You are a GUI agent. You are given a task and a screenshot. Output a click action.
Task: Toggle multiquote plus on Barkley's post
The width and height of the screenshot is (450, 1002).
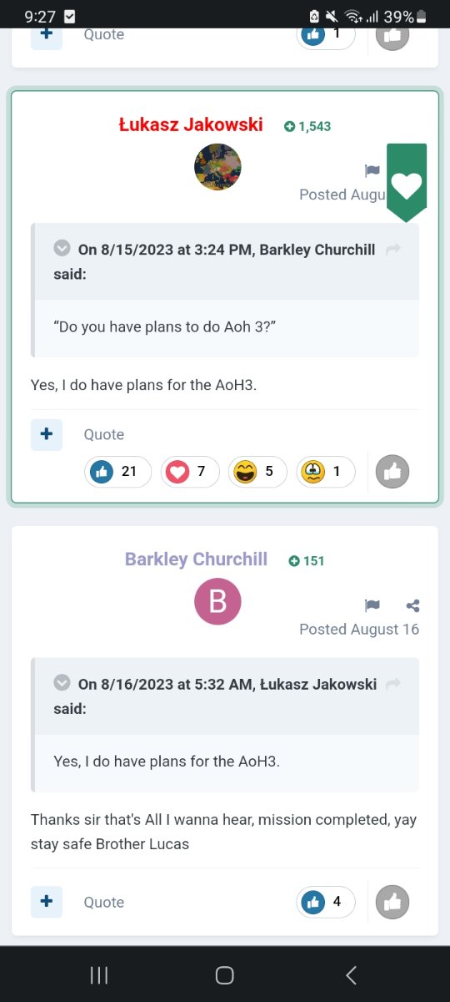coord(47,902)
